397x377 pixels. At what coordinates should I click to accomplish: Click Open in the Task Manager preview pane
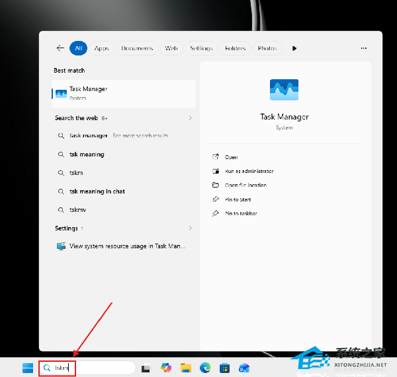[231, 157]
